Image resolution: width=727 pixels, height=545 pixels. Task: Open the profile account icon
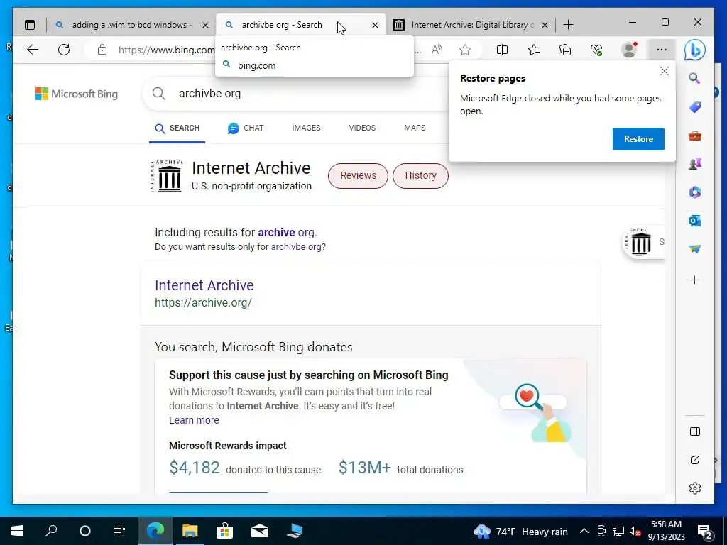click(629, 50)
